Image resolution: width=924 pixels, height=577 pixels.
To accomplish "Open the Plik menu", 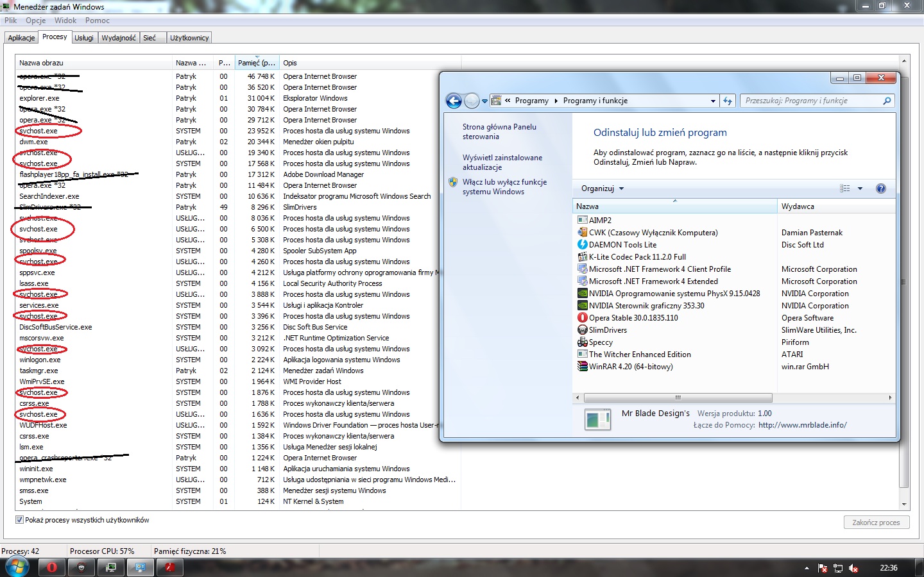I will click(x=11, y=21).
